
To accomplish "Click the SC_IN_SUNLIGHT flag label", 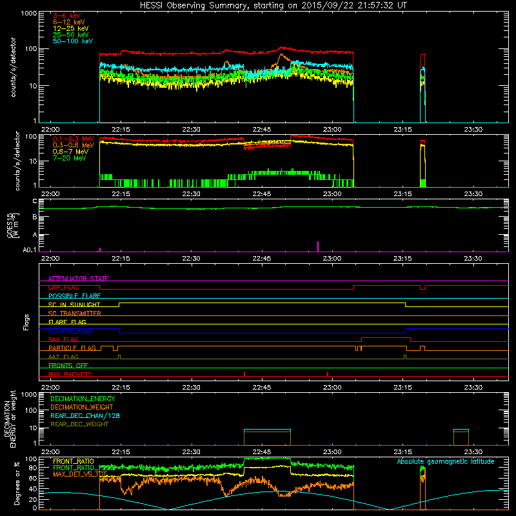I will (74, 304).
